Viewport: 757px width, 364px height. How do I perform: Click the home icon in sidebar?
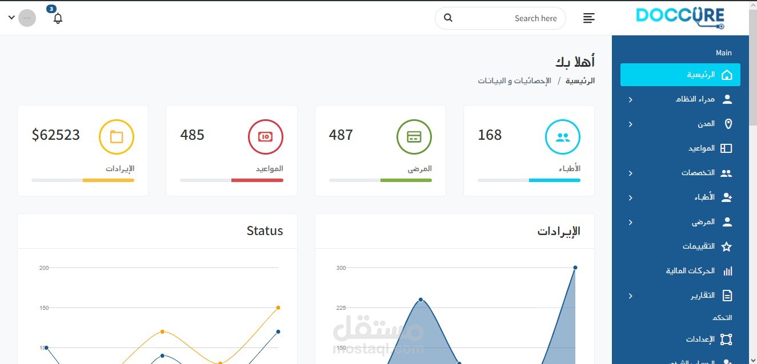click(727, 75)
